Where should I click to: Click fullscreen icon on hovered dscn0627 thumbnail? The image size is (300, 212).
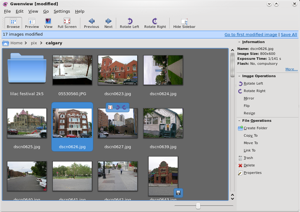110,108
